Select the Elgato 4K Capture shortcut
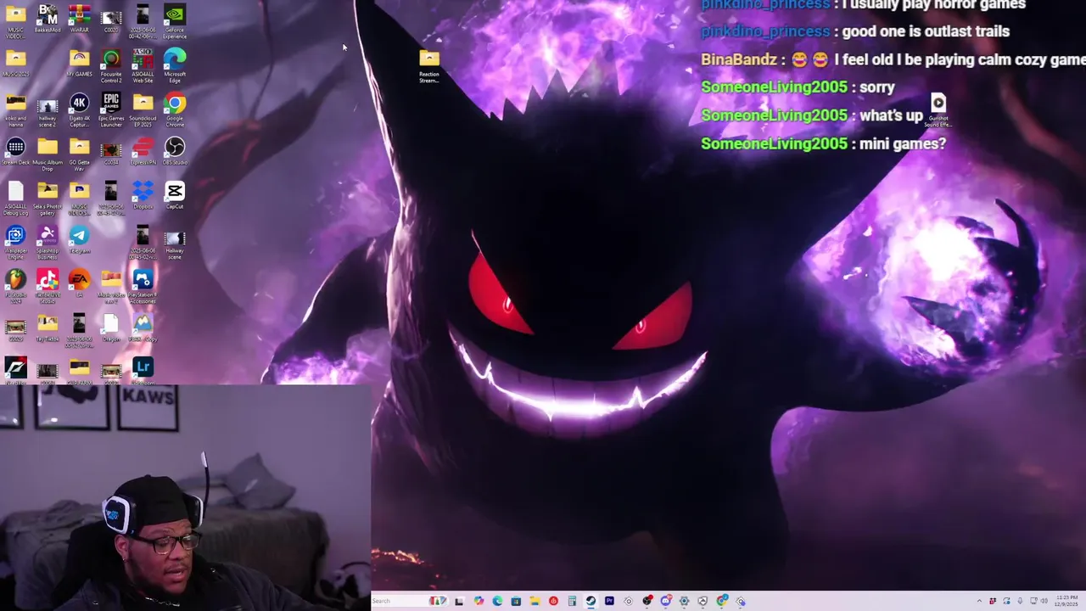1086x611 pixels. [x=79, y=110]
